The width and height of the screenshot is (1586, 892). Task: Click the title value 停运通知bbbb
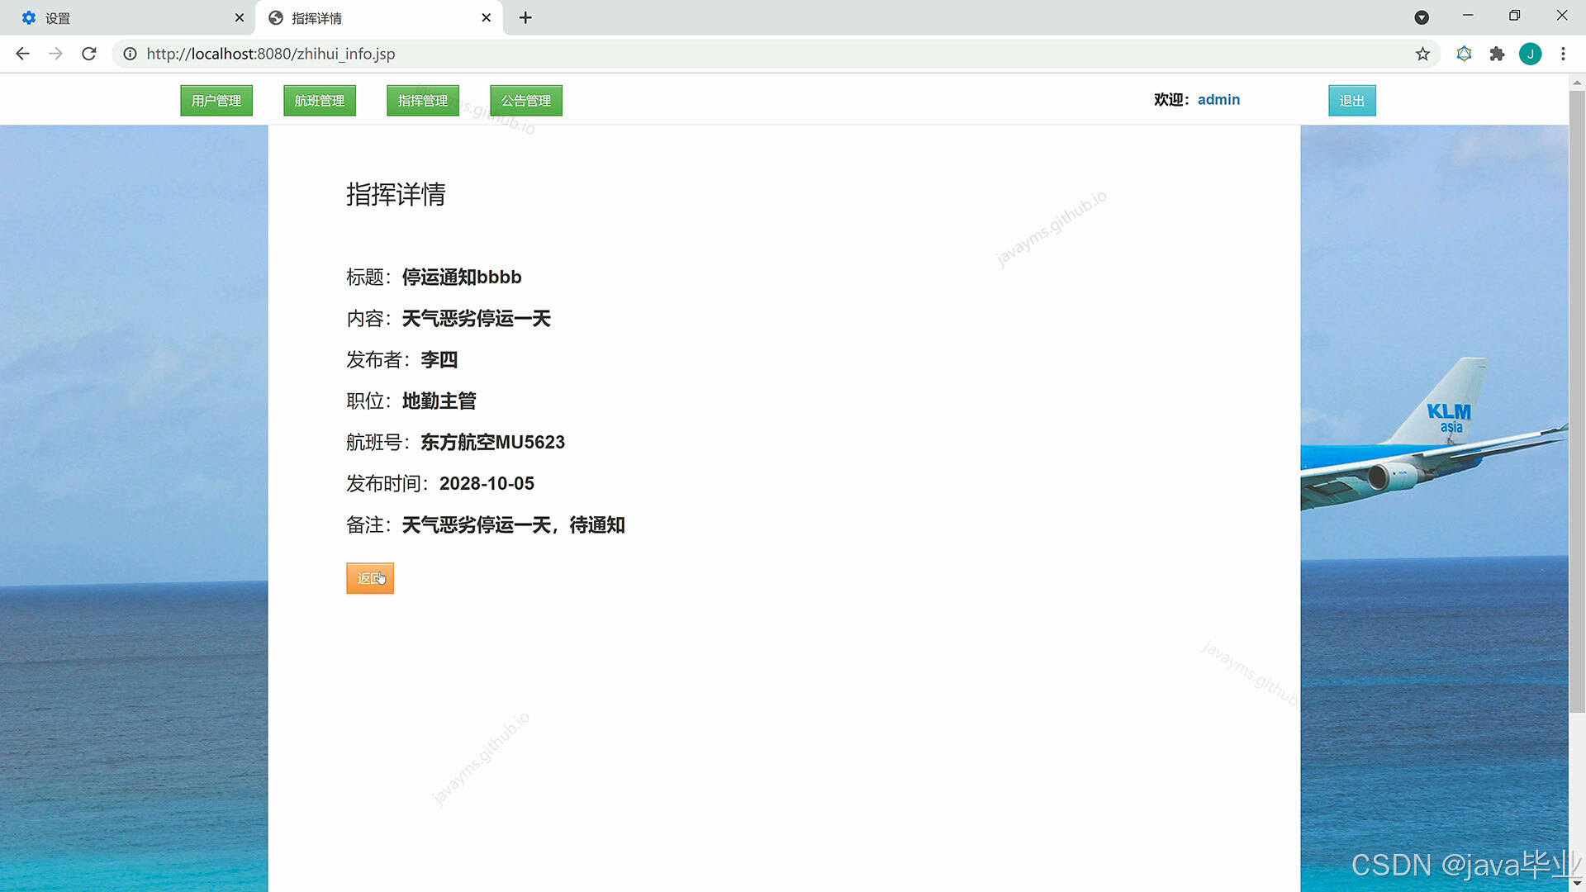(462, 278)
